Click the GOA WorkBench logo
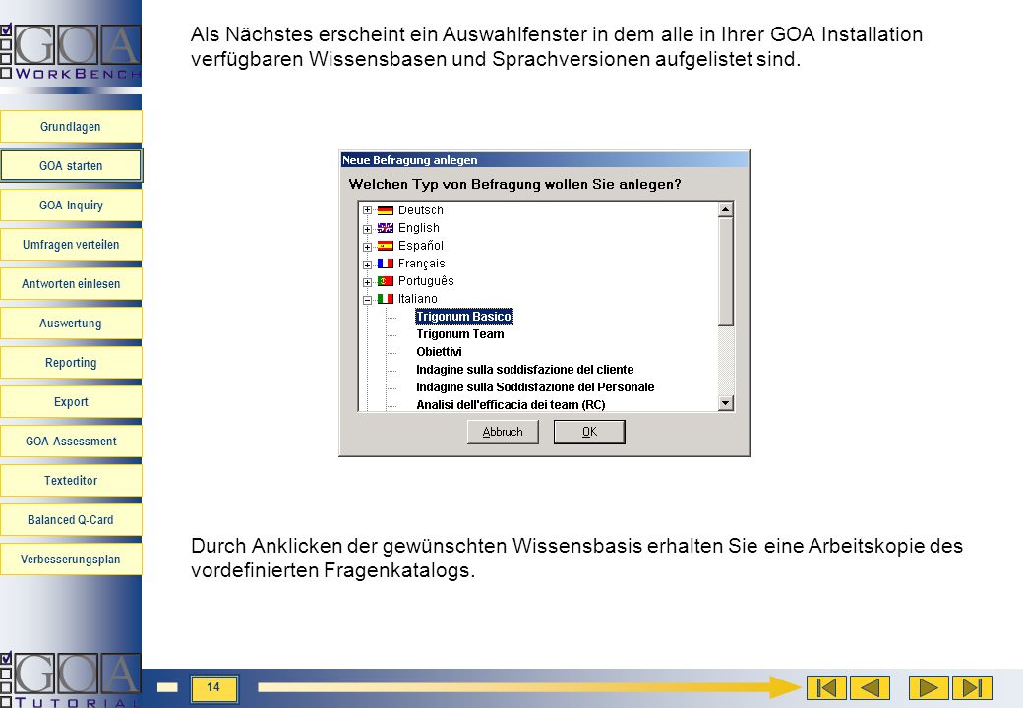1023x708 pixels. tap(71, 51)
